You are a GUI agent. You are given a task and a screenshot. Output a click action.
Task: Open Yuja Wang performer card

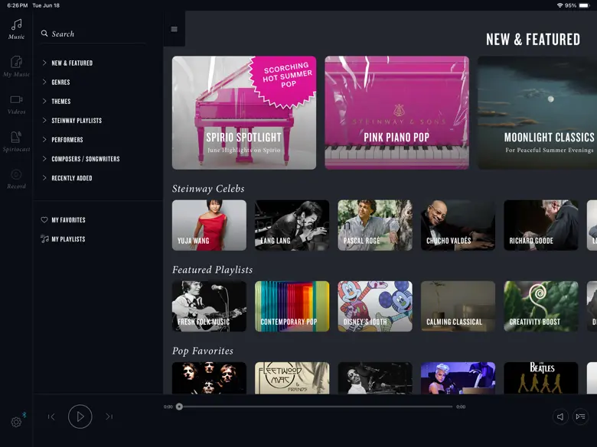[209, 225]
